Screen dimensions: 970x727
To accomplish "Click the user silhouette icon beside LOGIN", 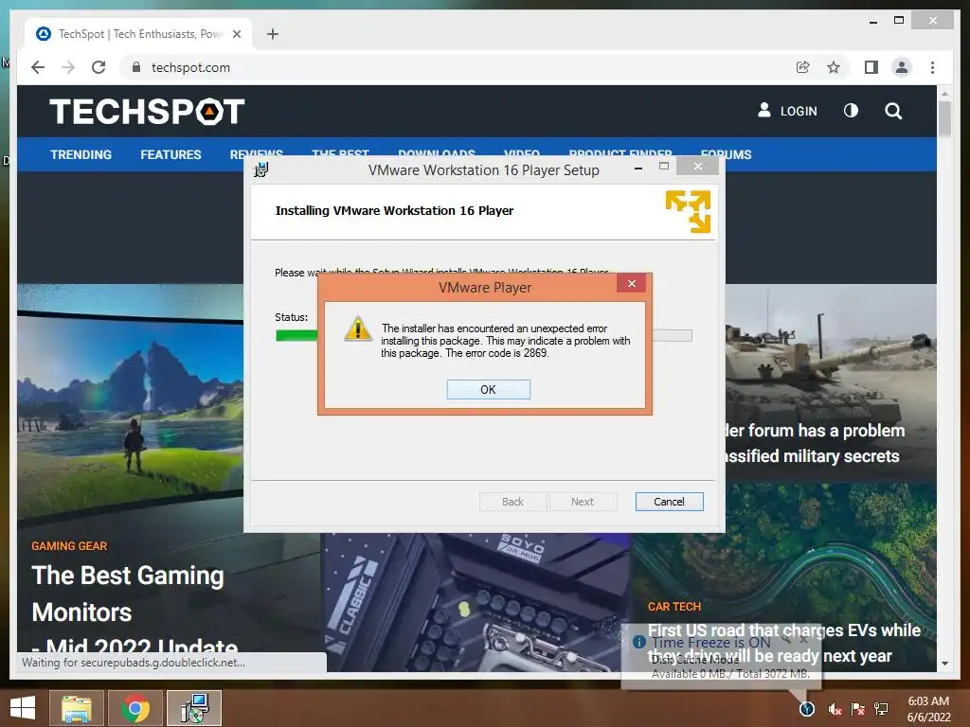I will pyautogui.click(x=764, y=110).
